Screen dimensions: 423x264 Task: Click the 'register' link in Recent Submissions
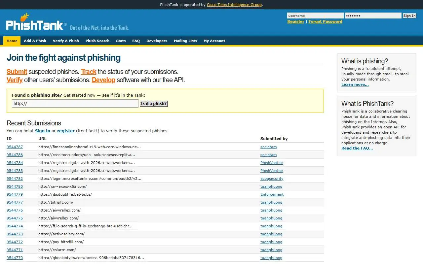(66, 131)
